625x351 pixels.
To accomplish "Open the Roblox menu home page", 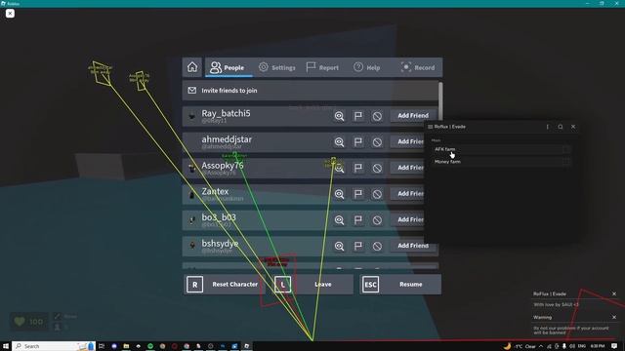I will [192, 67].
